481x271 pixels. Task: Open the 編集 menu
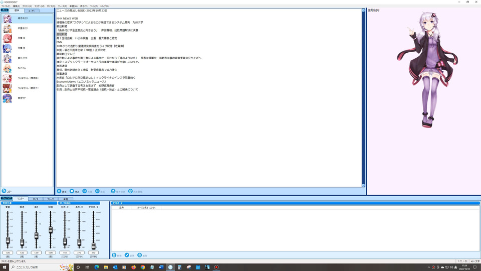tap(16, 6)
